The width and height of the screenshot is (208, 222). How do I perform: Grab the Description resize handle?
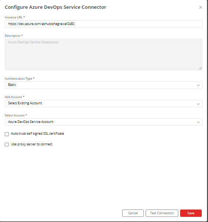click(200, 68)
